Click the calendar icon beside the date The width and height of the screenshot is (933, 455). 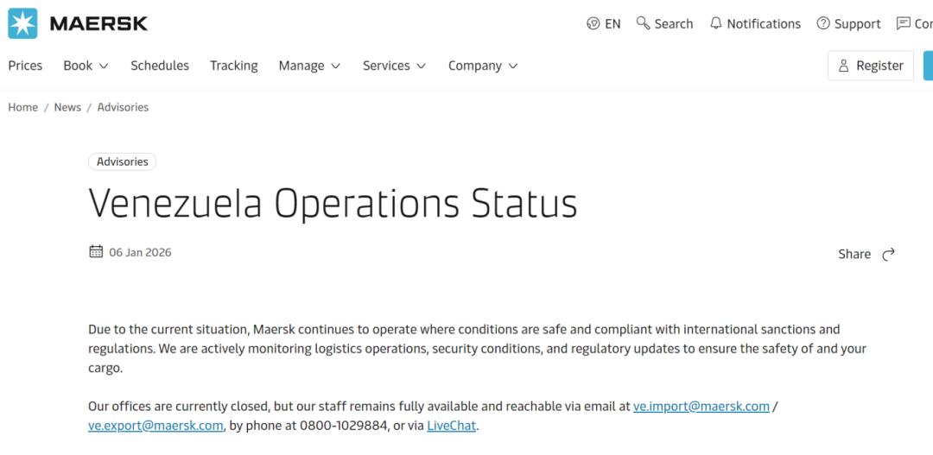pyautogui.click(x=96, y=252)
